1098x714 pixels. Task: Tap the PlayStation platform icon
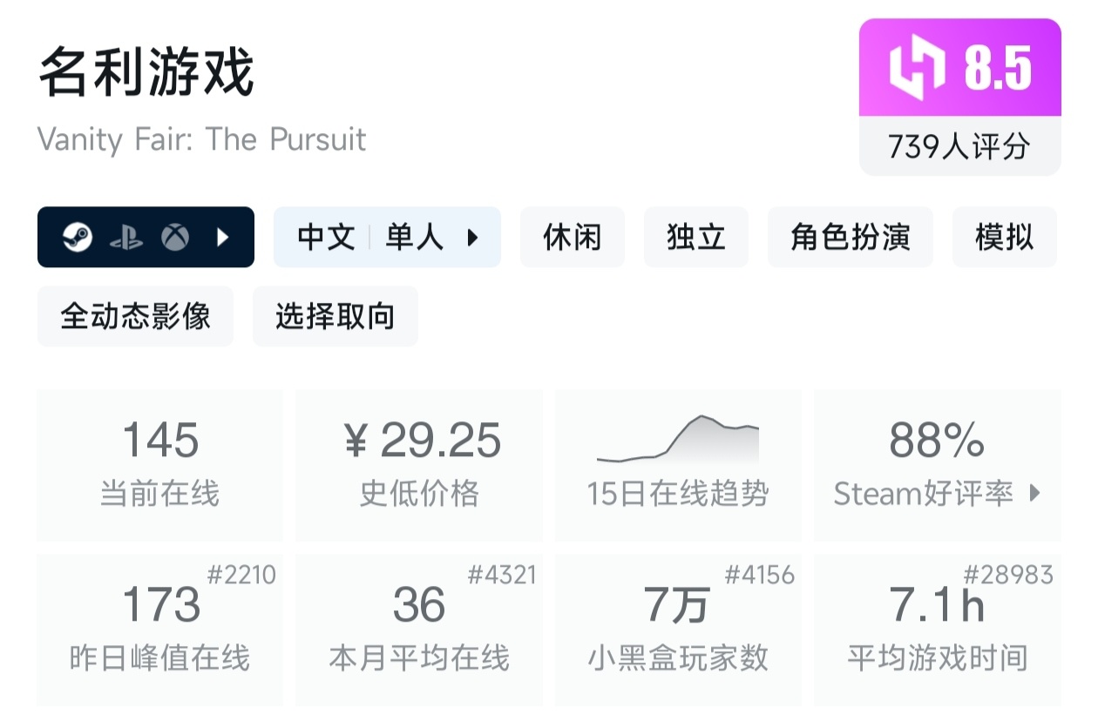click(126, 237)
